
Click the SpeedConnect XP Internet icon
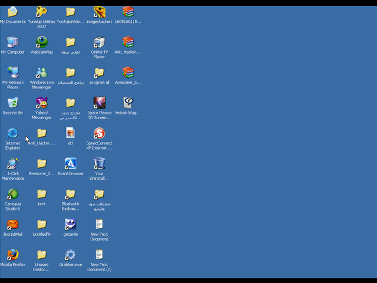point(100,133)
